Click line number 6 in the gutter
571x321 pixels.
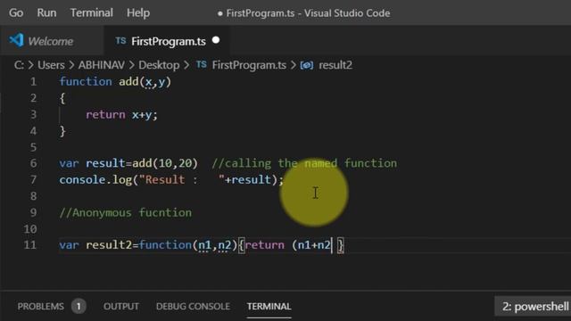click(33, 163)
